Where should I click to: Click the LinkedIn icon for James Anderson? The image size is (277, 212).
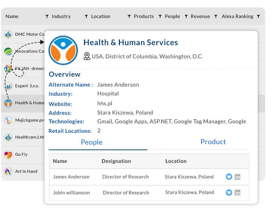(237, 177)
